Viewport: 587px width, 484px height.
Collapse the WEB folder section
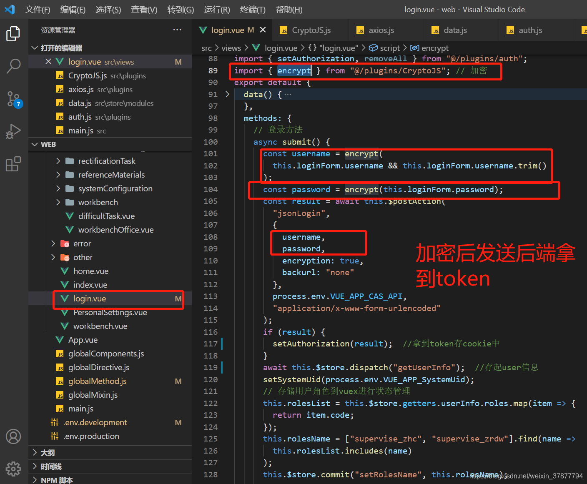(x=110, y=144)
